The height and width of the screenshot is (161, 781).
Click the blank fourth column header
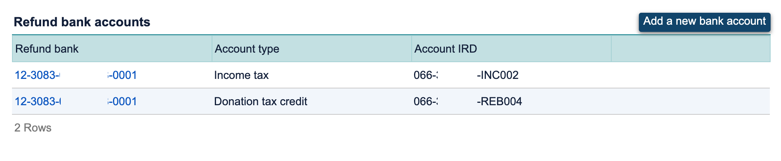pos(691,49)
